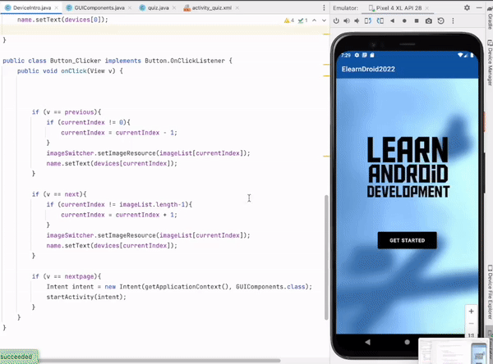This screenshot has height=364, width=493.
Task: Set emulator zoom to 1:1 actual size
Action: (x=471, y=335)
